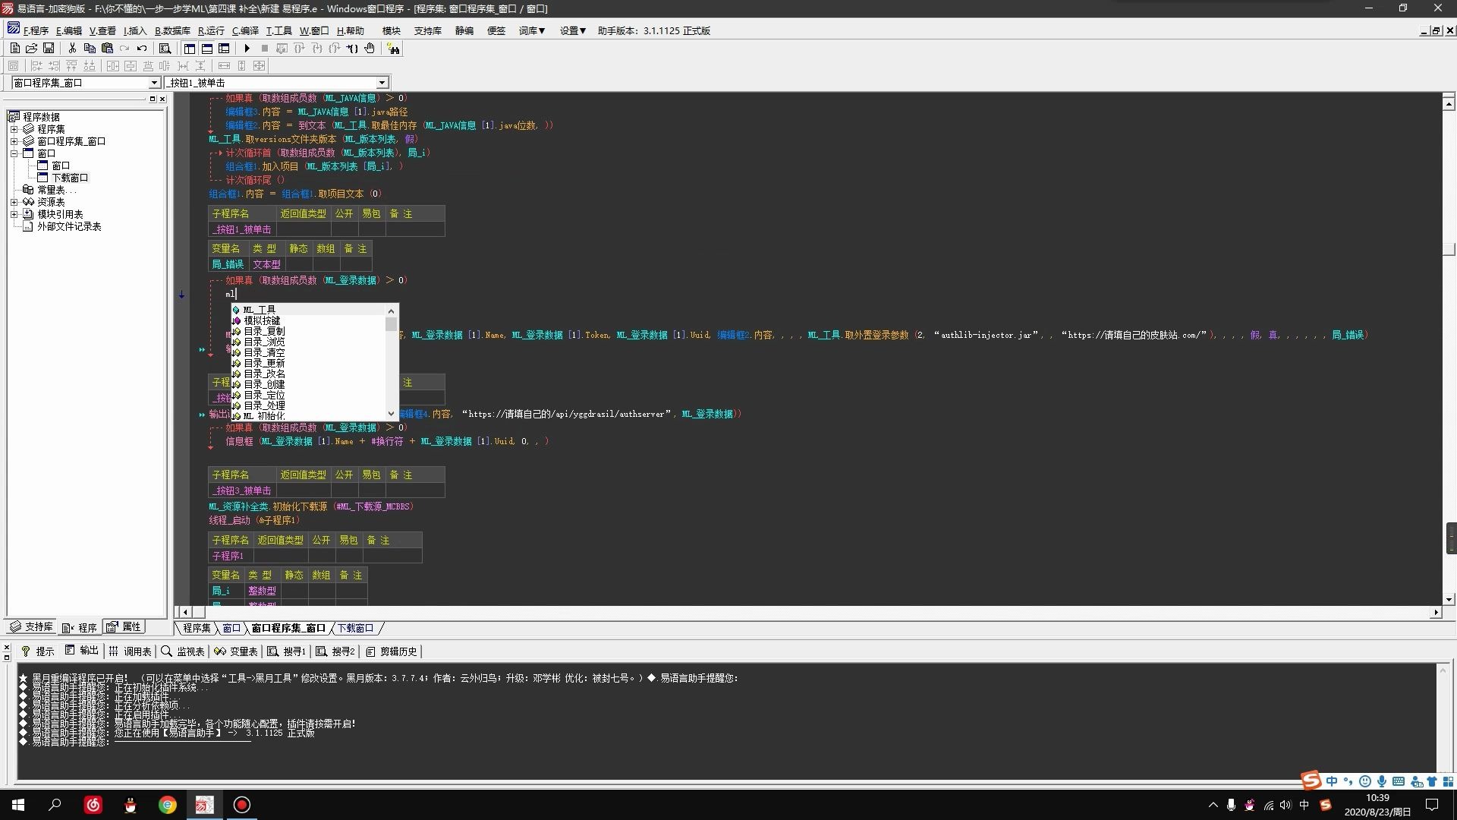Image resolution: width=1457 pixels, height=820 pixels.
Task: Open the 设置 dropdown button
Action: click(573, 30)
